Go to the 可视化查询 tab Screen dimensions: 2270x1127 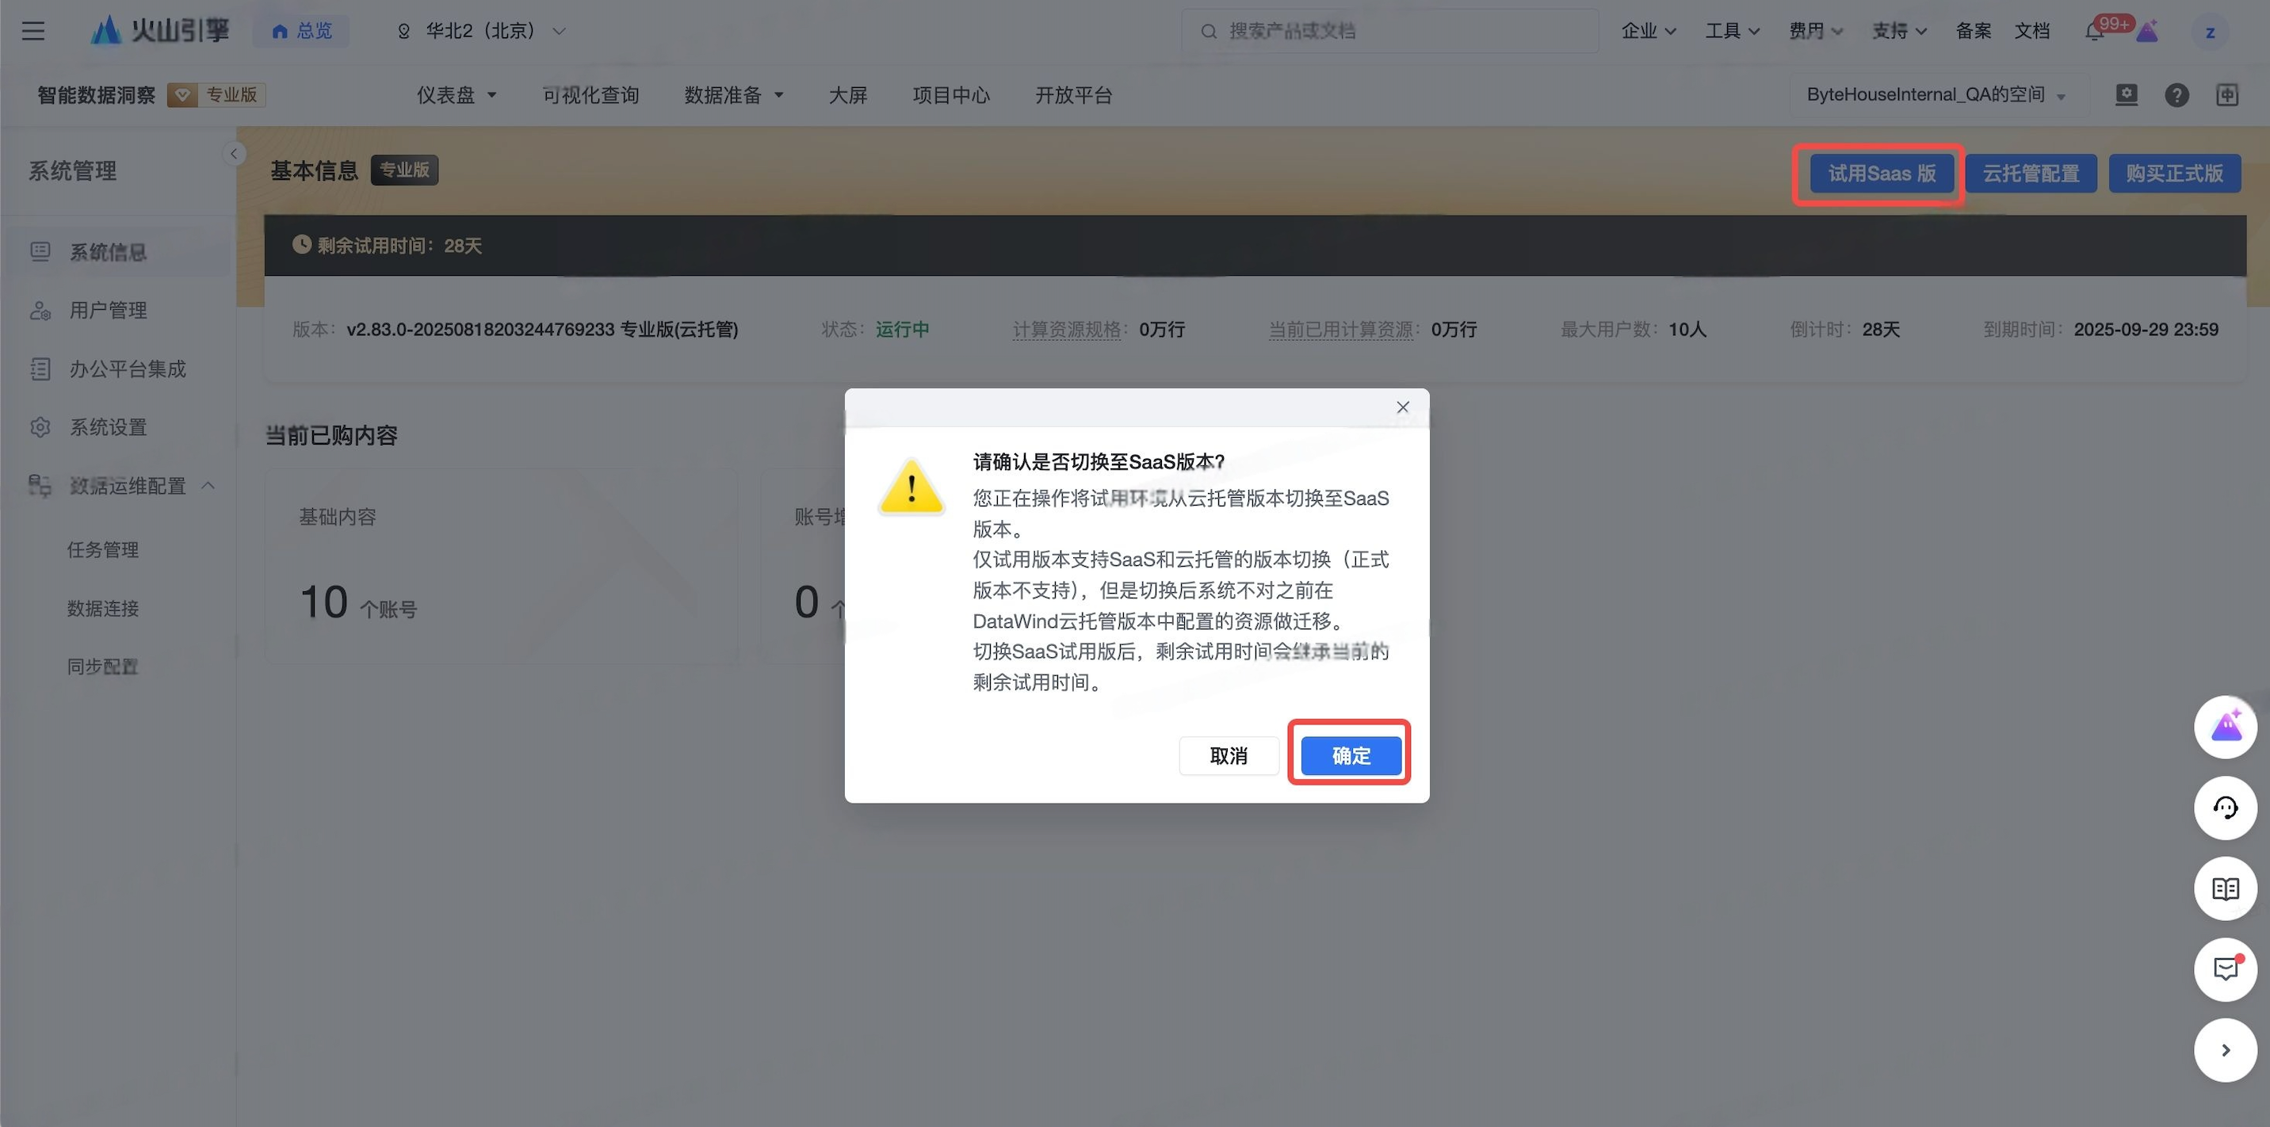click(590, 95)
